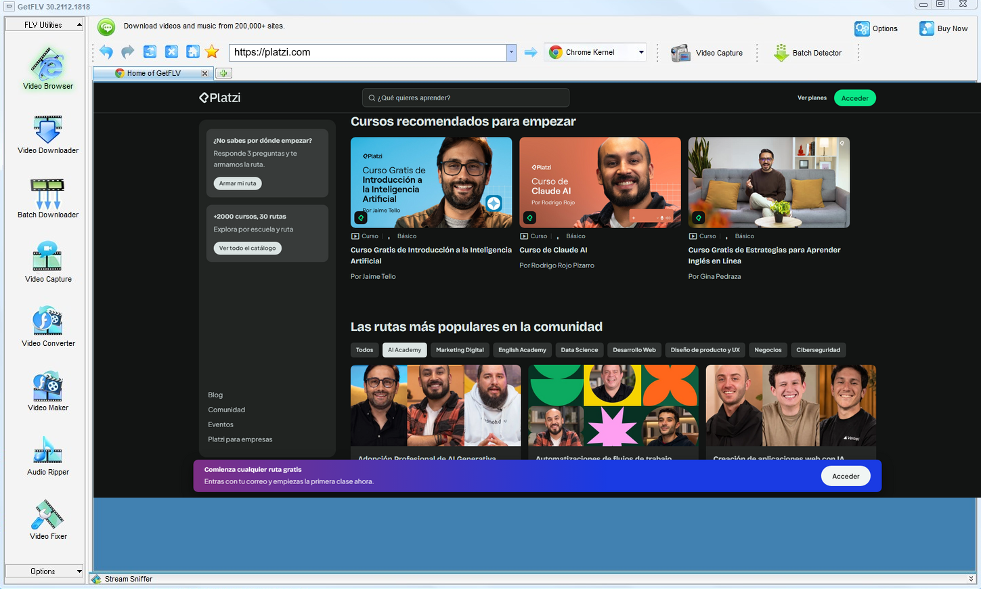Click the browser forward arrow icon

pyautogui.click(x=128, y=52)
